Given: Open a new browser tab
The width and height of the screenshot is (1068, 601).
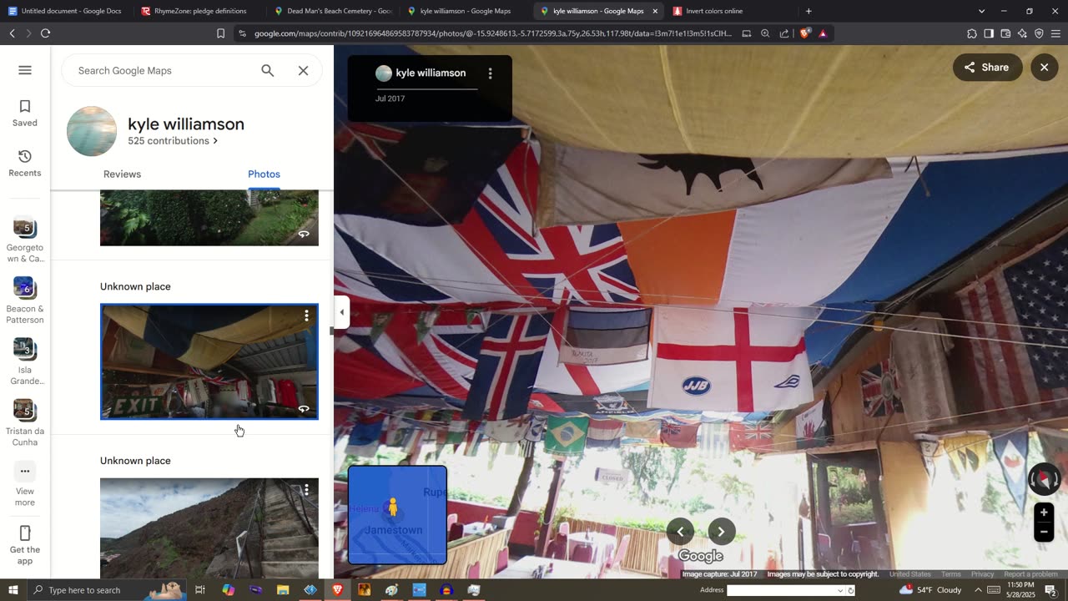Looking at the screenshot, I should click(809, 11).
